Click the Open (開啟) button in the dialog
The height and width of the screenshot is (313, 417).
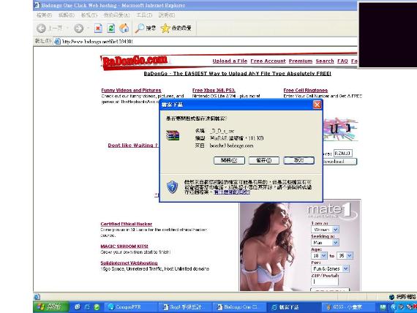pos(229,160)
